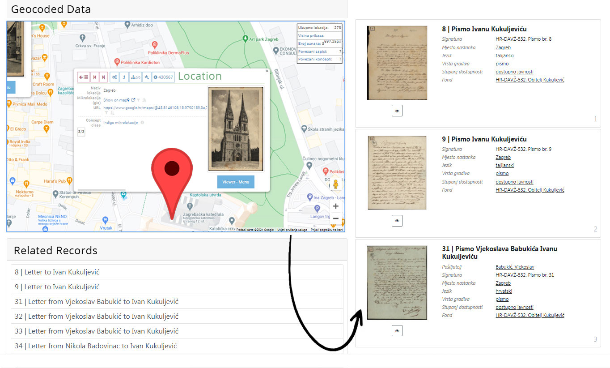Viewport: 610px width, 368px height.
Task: Click the cathedral photo thumbnail
Action: (236, 129)
